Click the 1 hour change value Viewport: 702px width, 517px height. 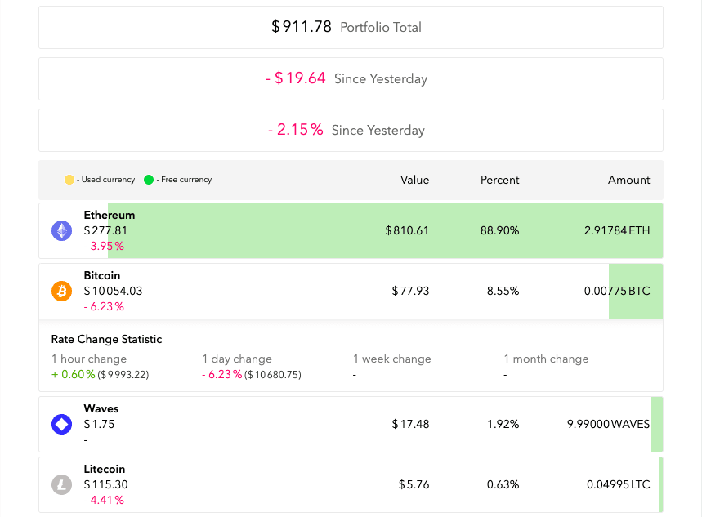point(100,375)
